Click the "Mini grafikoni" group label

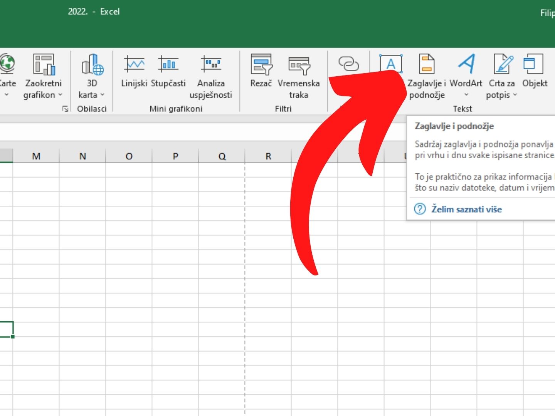176,109
